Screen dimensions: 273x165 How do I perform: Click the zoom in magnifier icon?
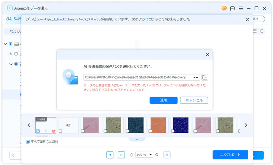[157, 155]
